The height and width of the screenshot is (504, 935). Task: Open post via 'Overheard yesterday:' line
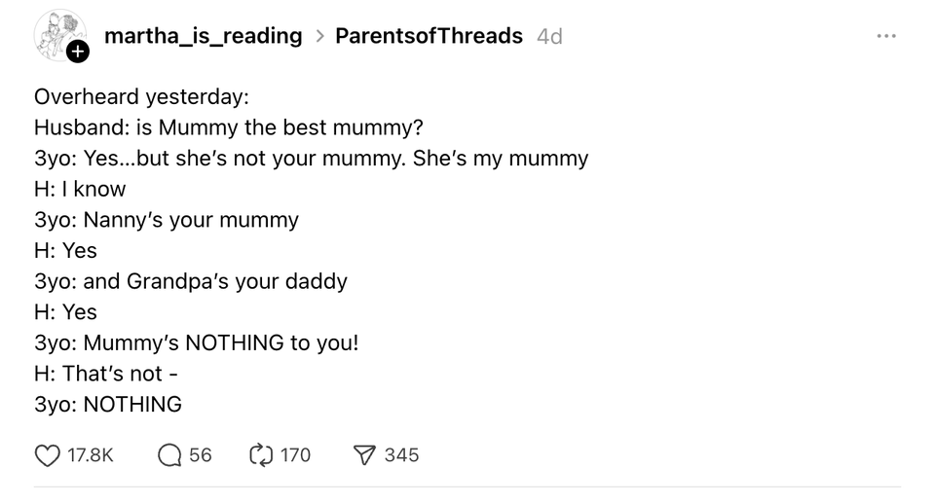[141, 97]
